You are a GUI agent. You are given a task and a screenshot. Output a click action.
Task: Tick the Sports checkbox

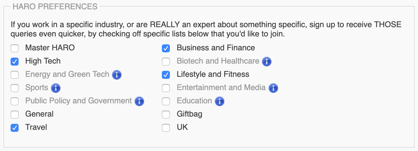coord(15,88)
